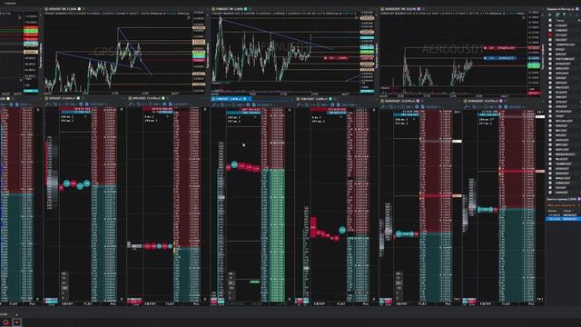Toggle the checkbox in the MOODENGUSDT watchlist row

[550, 154]
